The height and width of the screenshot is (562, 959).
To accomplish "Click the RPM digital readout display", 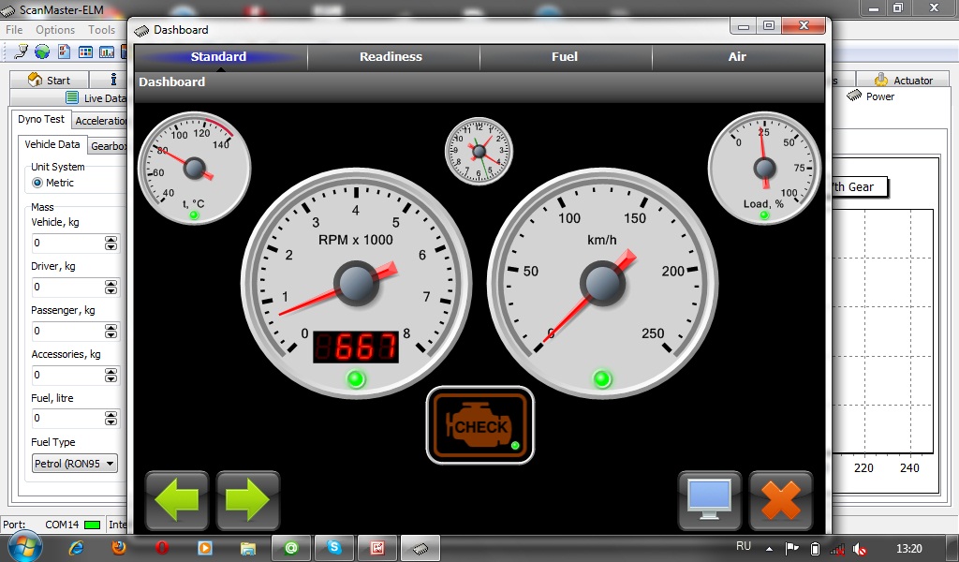I will pyautogui.click(x=356, y=348).
